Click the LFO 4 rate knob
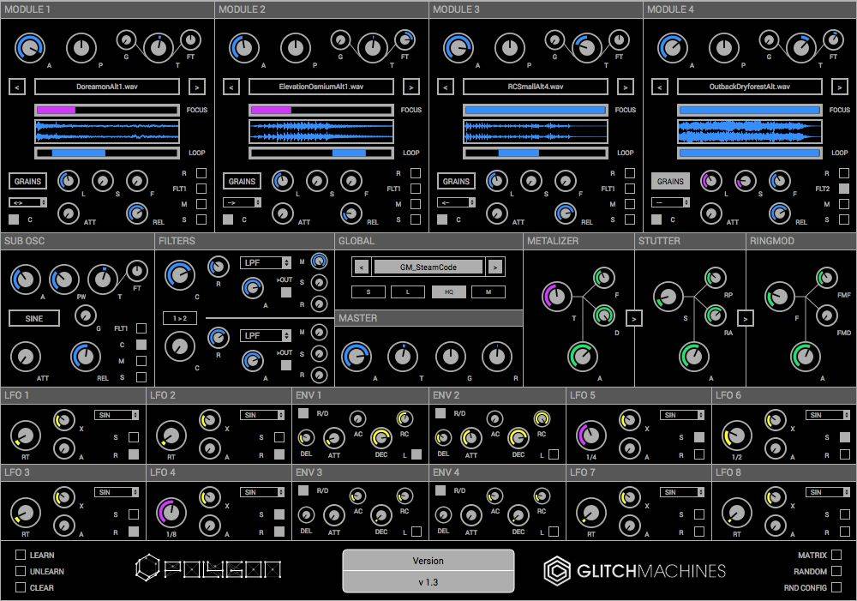The height and width of the screenshot is (601, 857). click(170, 513)
